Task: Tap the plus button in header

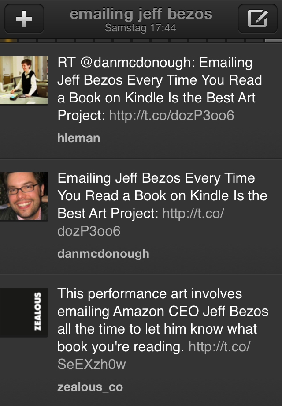Action: 24,19
